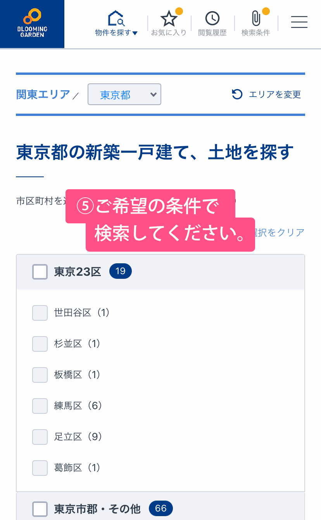Open the hamburger menu
This screenshot has height=520, width=321.
coord(299,22)
